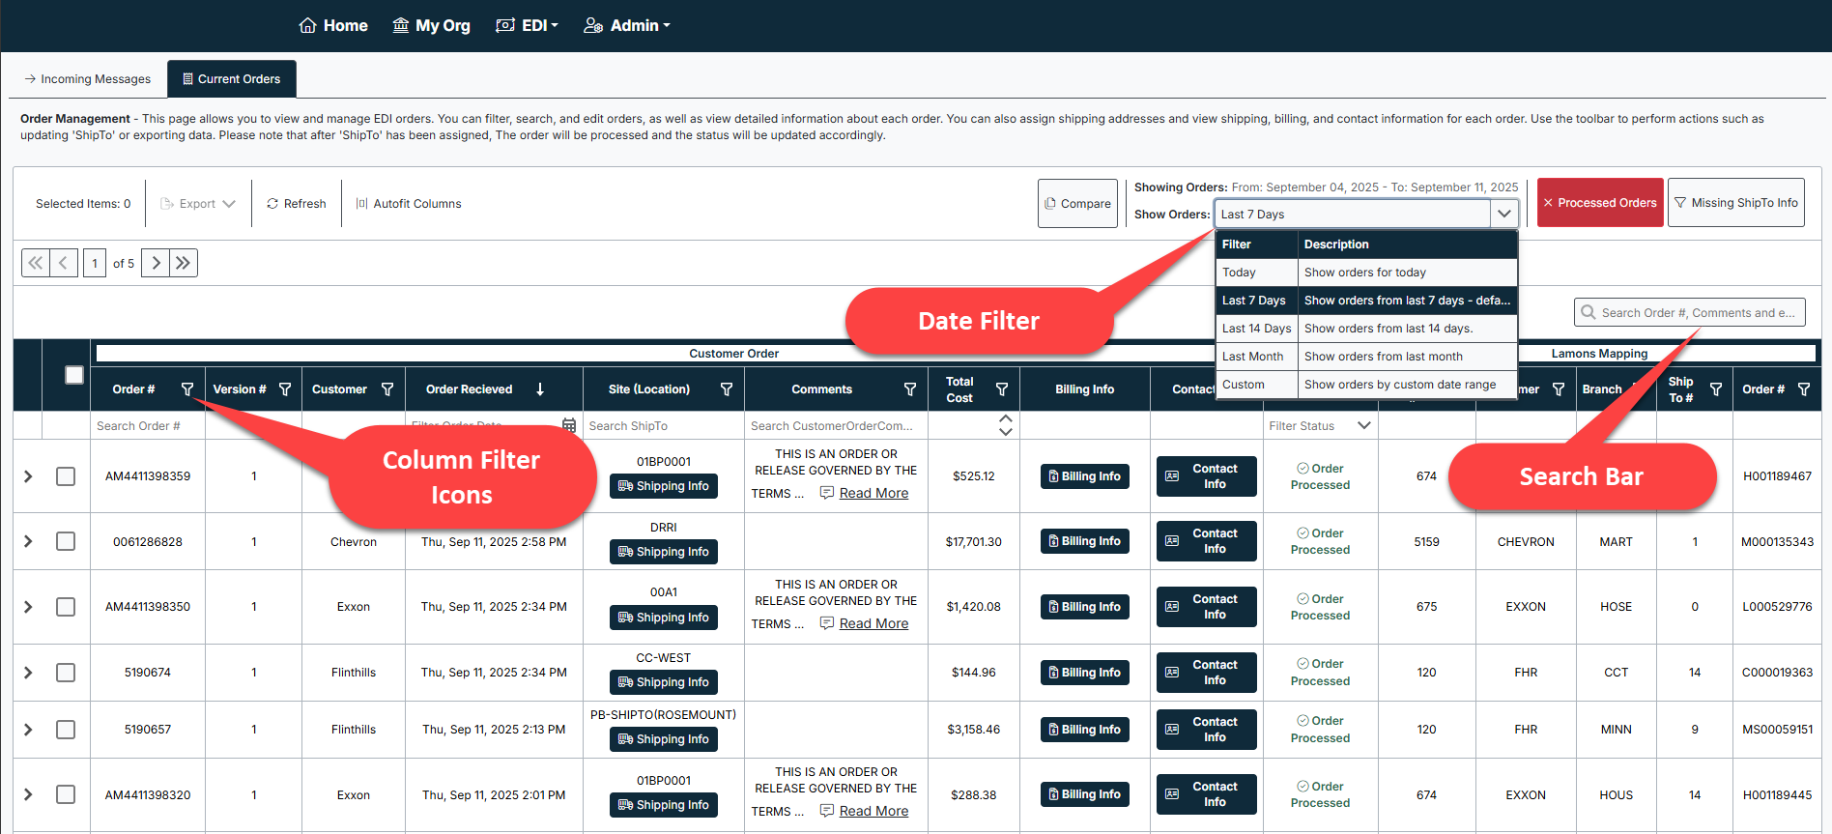The width and height of the screenshot is (1832, 834).
Task: Open Read More link for order AM4411398350
Action: [873, 623]
